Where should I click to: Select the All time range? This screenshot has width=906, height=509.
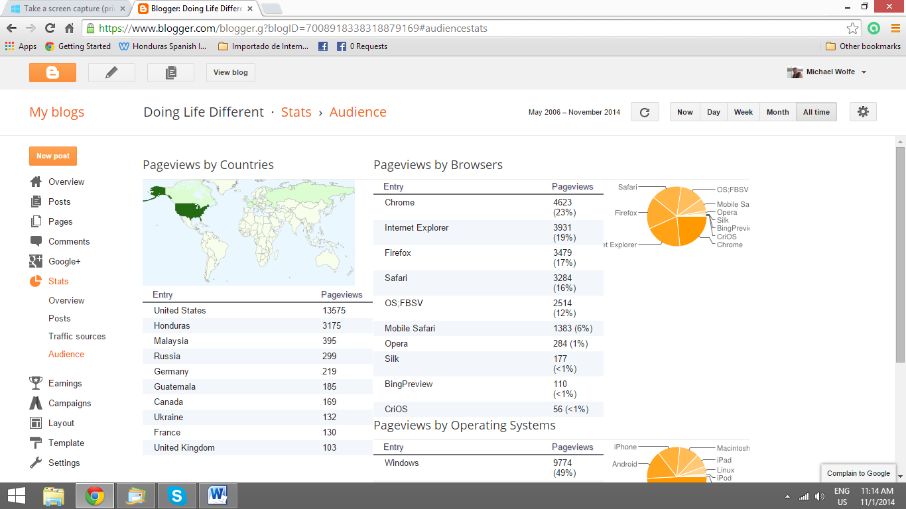tap(816, 112)
